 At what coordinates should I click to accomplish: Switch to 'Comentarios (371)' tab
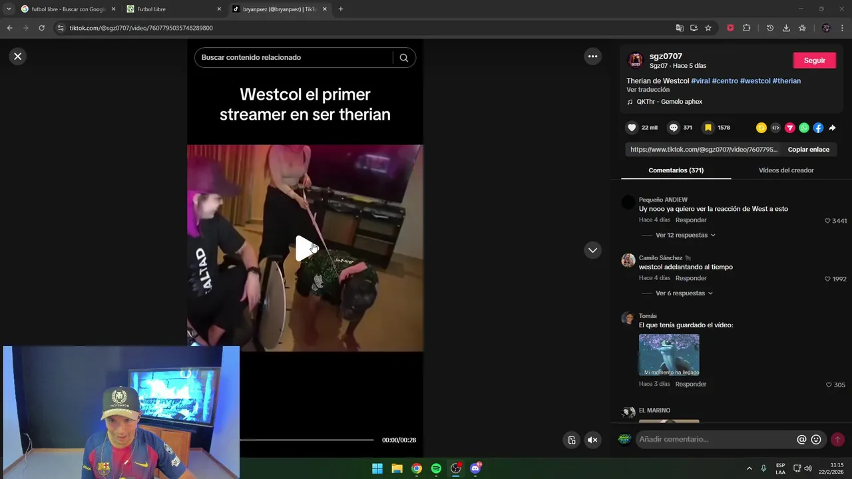pos(676,170)
